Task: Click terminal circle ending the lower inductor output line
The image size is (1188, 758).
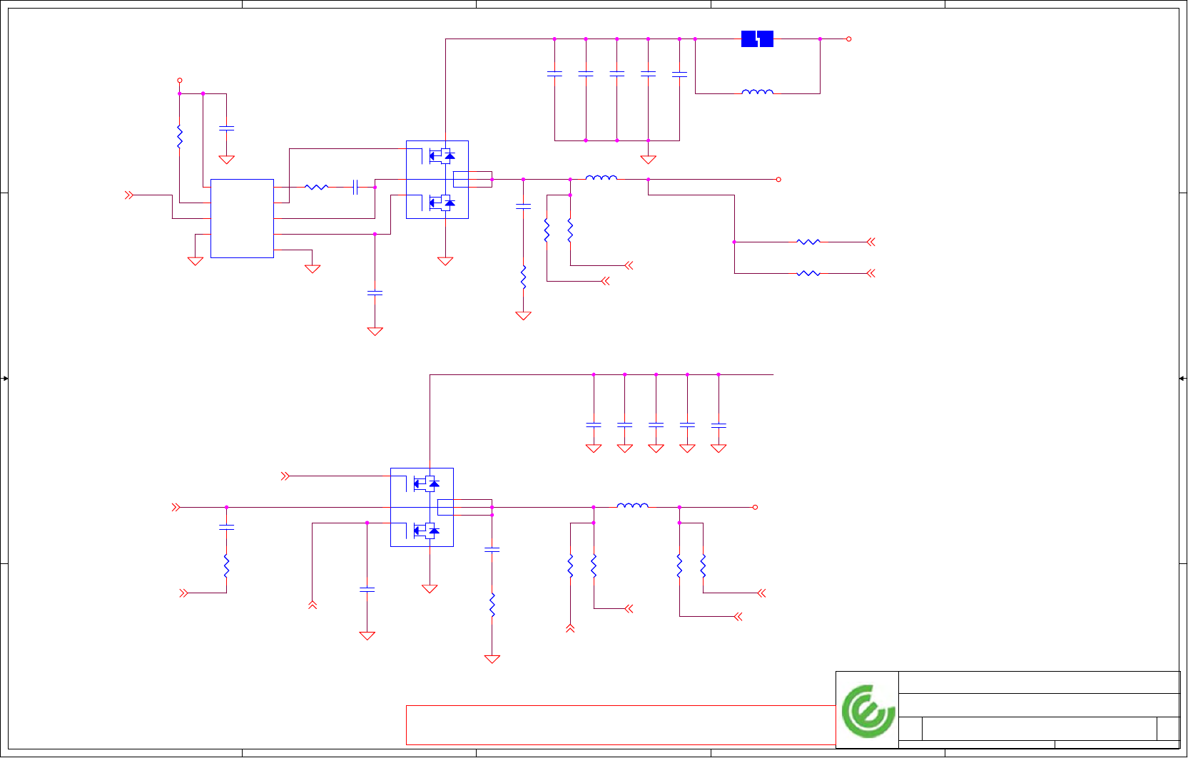Action: point(755,507)
